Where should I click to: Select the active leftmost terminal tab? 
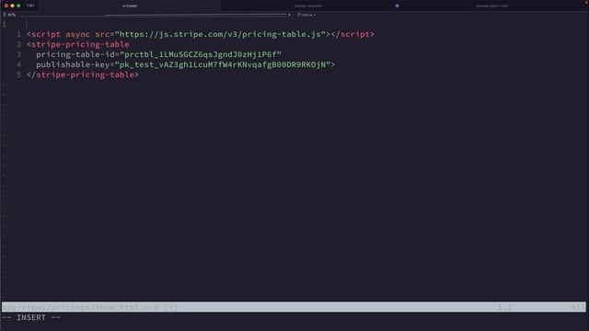click(x=130, y=6)
